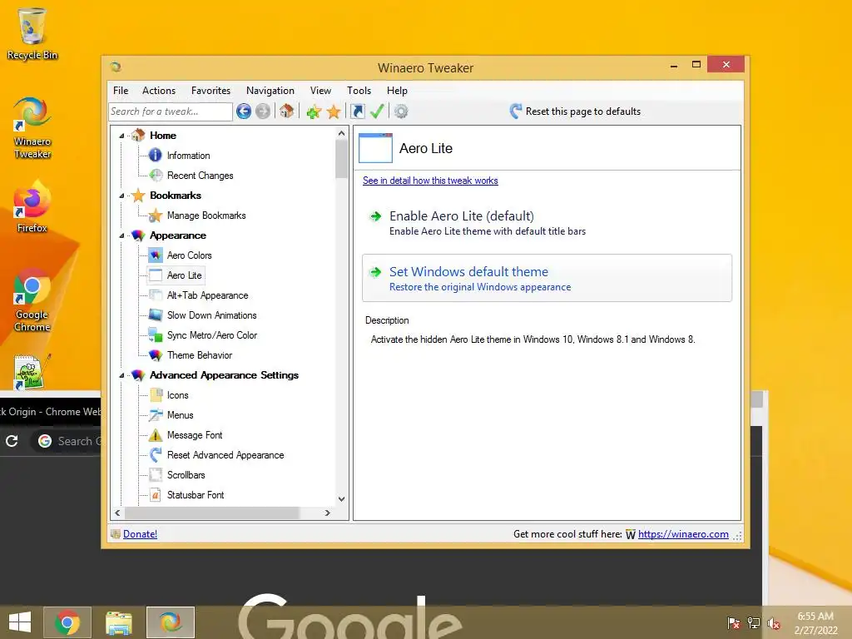The image size is (852, 639).
Task: Open Scrollbars tweak in tree
Action: 186,475
